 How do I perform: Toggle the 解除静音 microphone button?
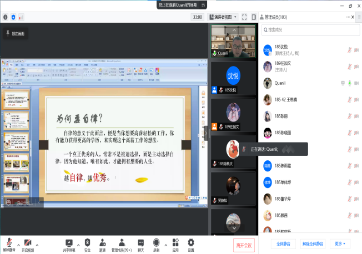(9, 243)
